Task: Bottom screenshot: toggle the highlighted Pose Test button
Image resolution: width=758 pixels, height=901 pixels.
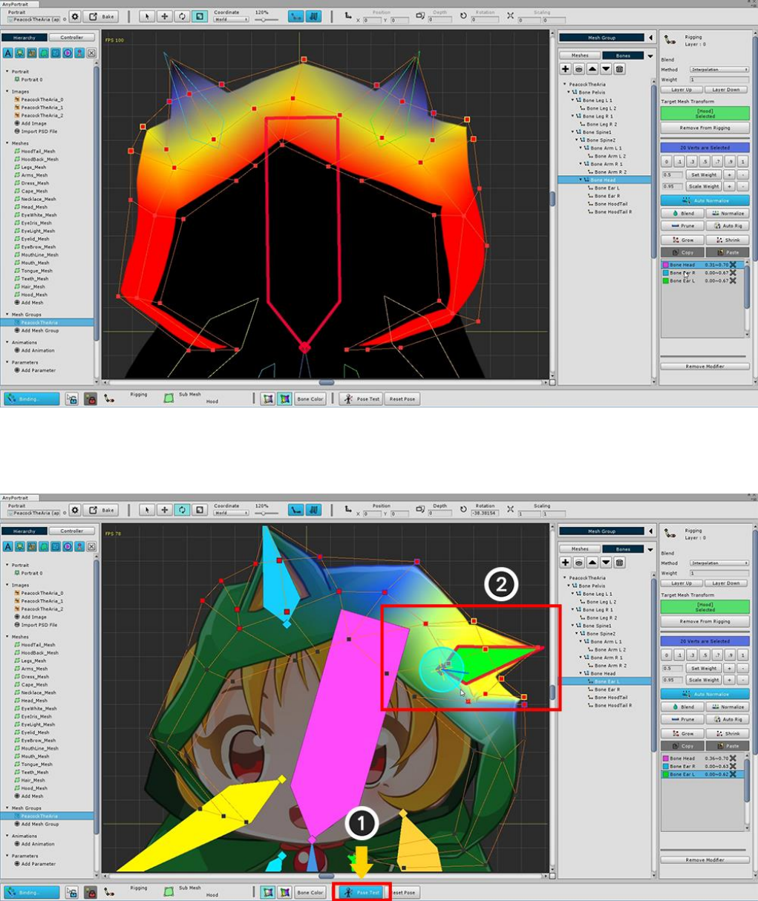Action: (361, 892)
